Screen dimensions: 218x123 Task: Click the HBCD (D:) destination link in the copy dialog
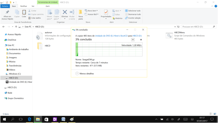pyautogui.click(x=137, y=36)
